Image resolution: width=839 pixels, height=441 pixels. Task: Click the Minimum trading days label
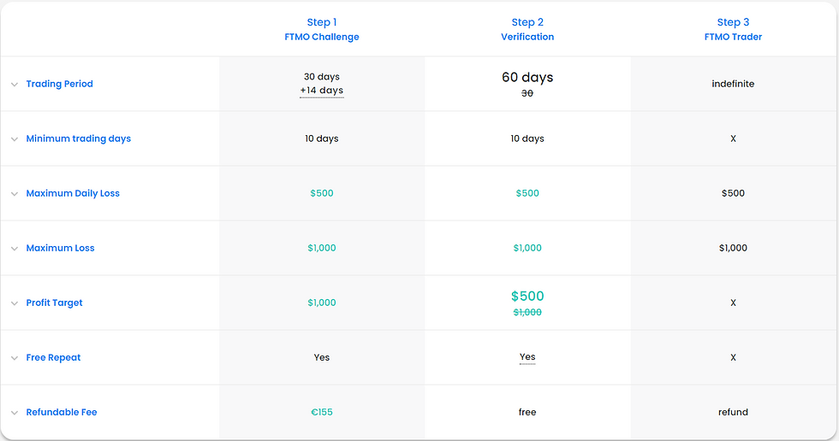click(x=79, y=138)
